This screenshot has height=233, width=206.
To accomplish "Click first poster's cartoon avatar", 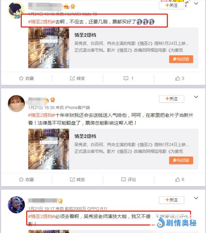I will [16, 10].
